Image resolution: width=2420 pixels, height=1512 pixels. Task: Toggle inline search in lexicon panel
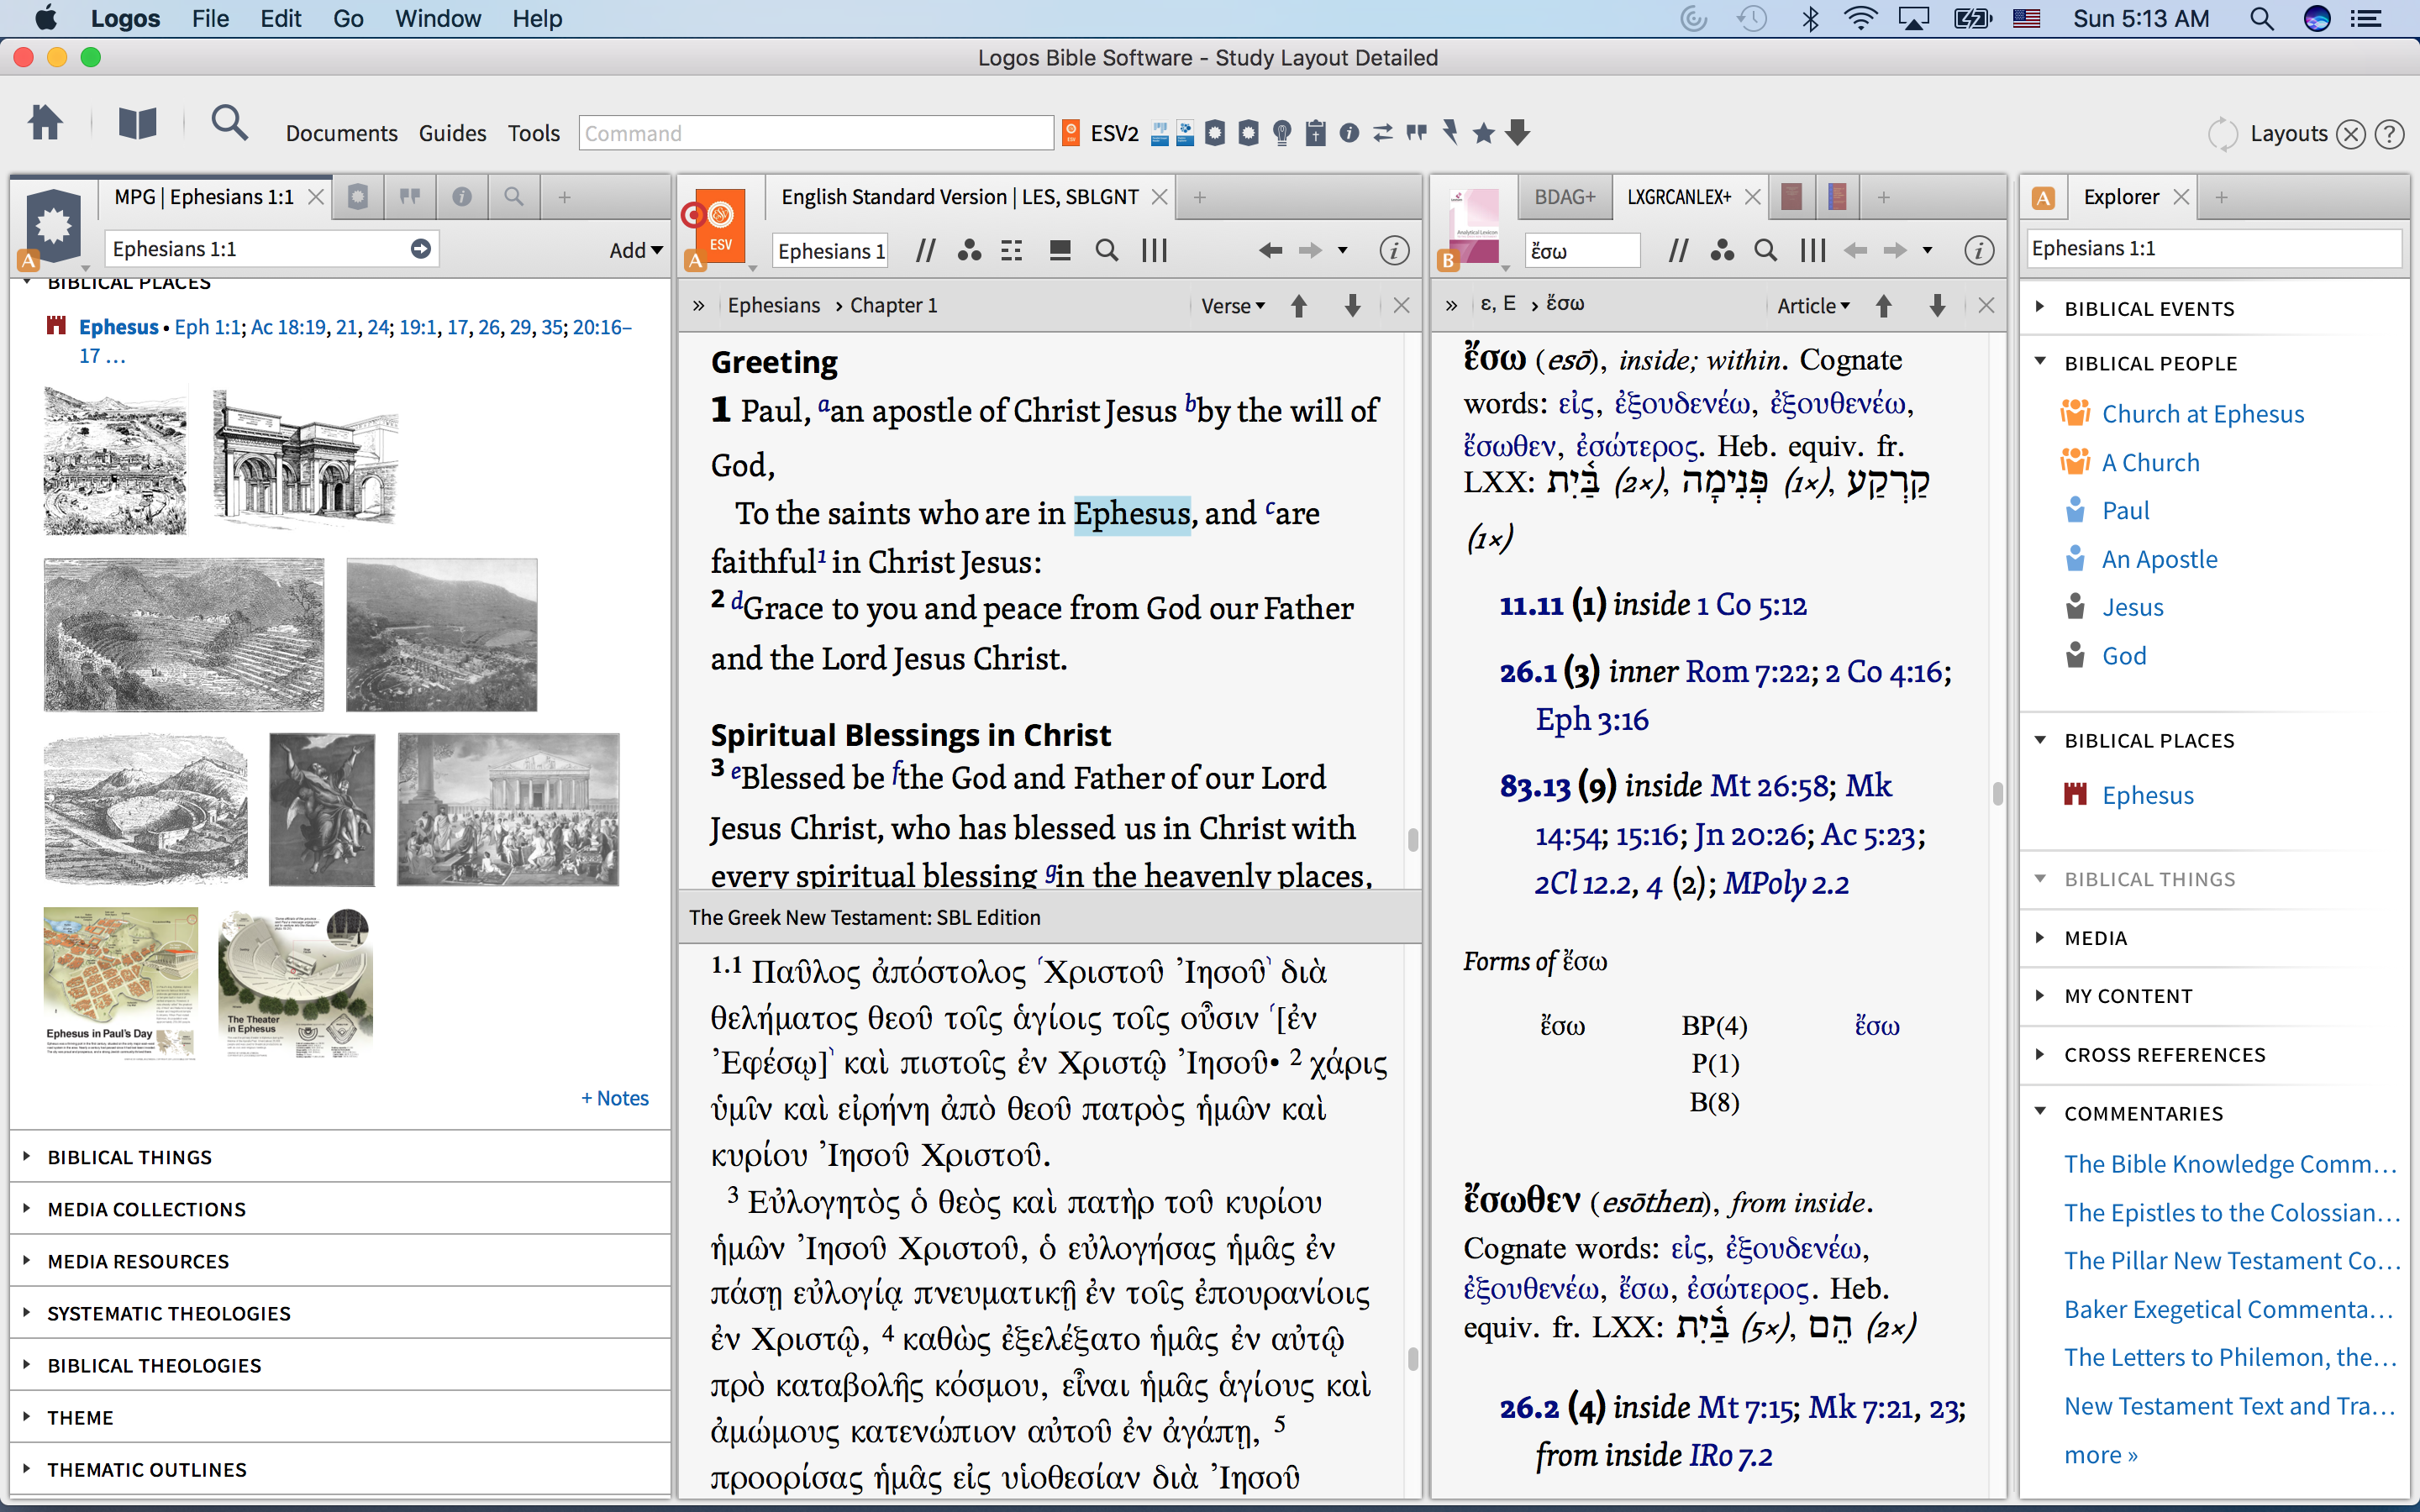[1766, 251]
